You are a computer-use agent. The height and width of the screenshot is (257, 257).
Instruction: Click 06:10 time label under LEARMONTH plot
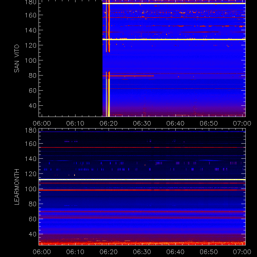point(75,252)
